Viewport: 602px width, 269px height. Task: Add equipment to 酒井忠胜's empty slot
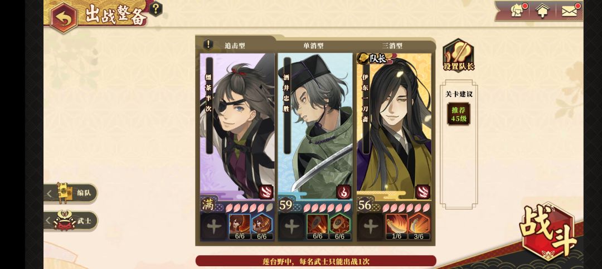[x=292, y=227]
